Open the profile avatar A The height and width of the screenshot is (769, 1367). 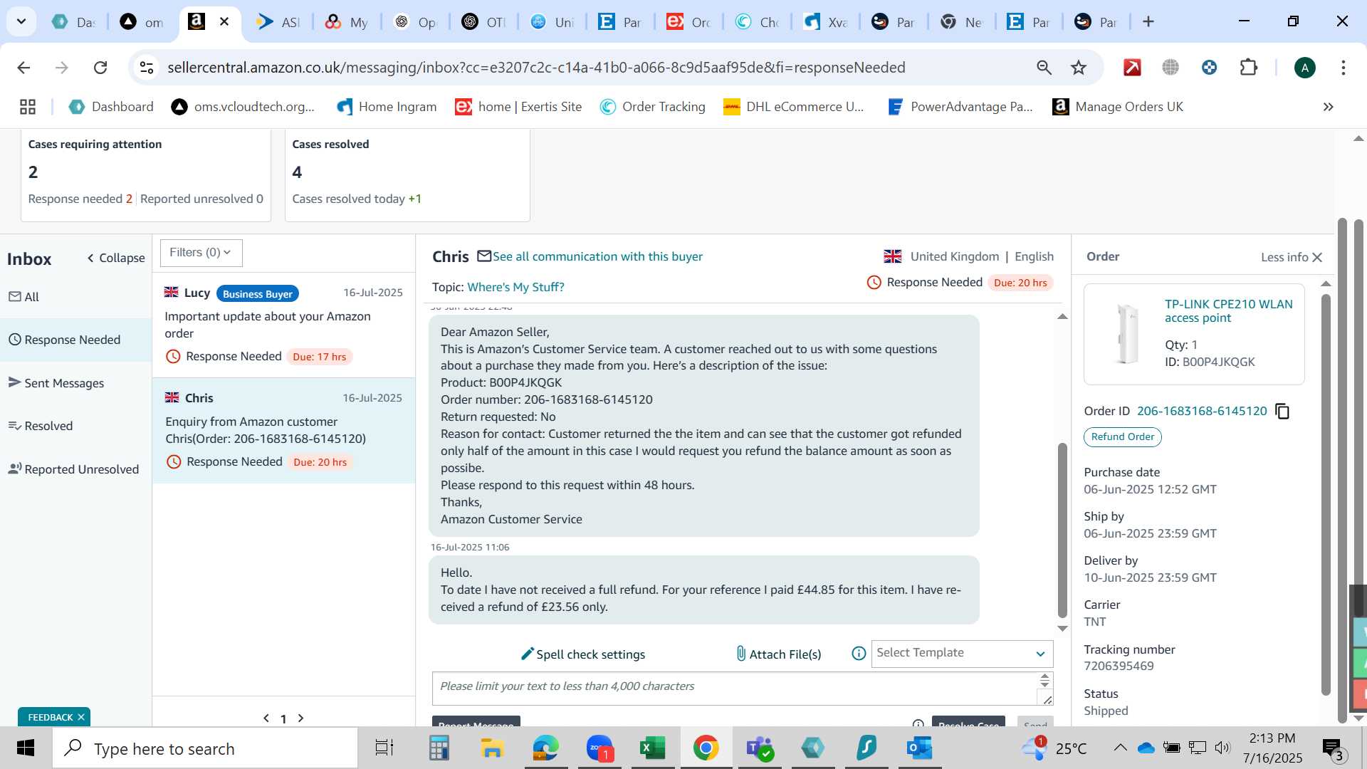coord(1304,68)
